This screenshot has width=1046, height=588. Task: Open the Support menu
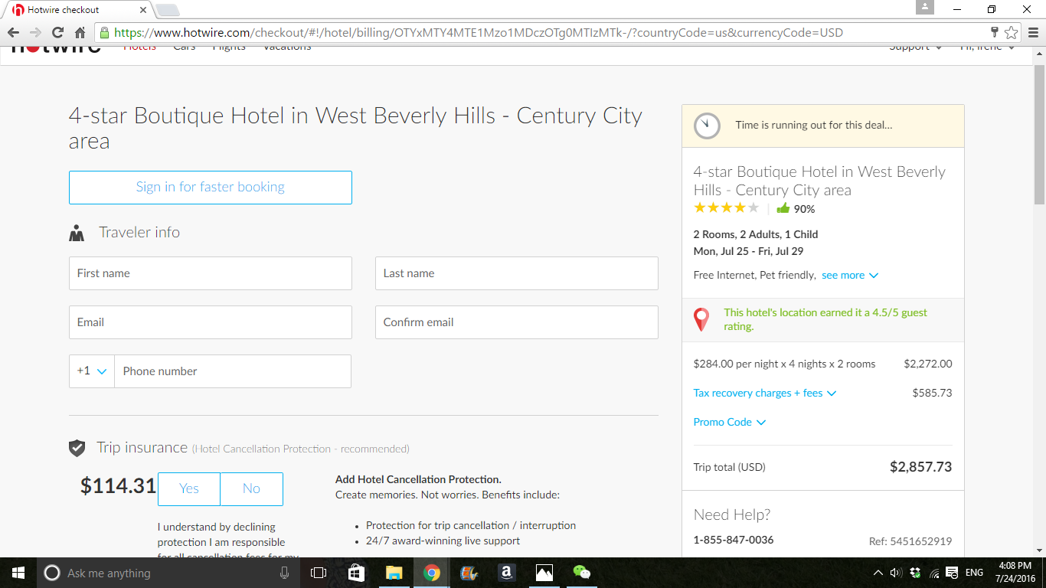click(915, 47)
